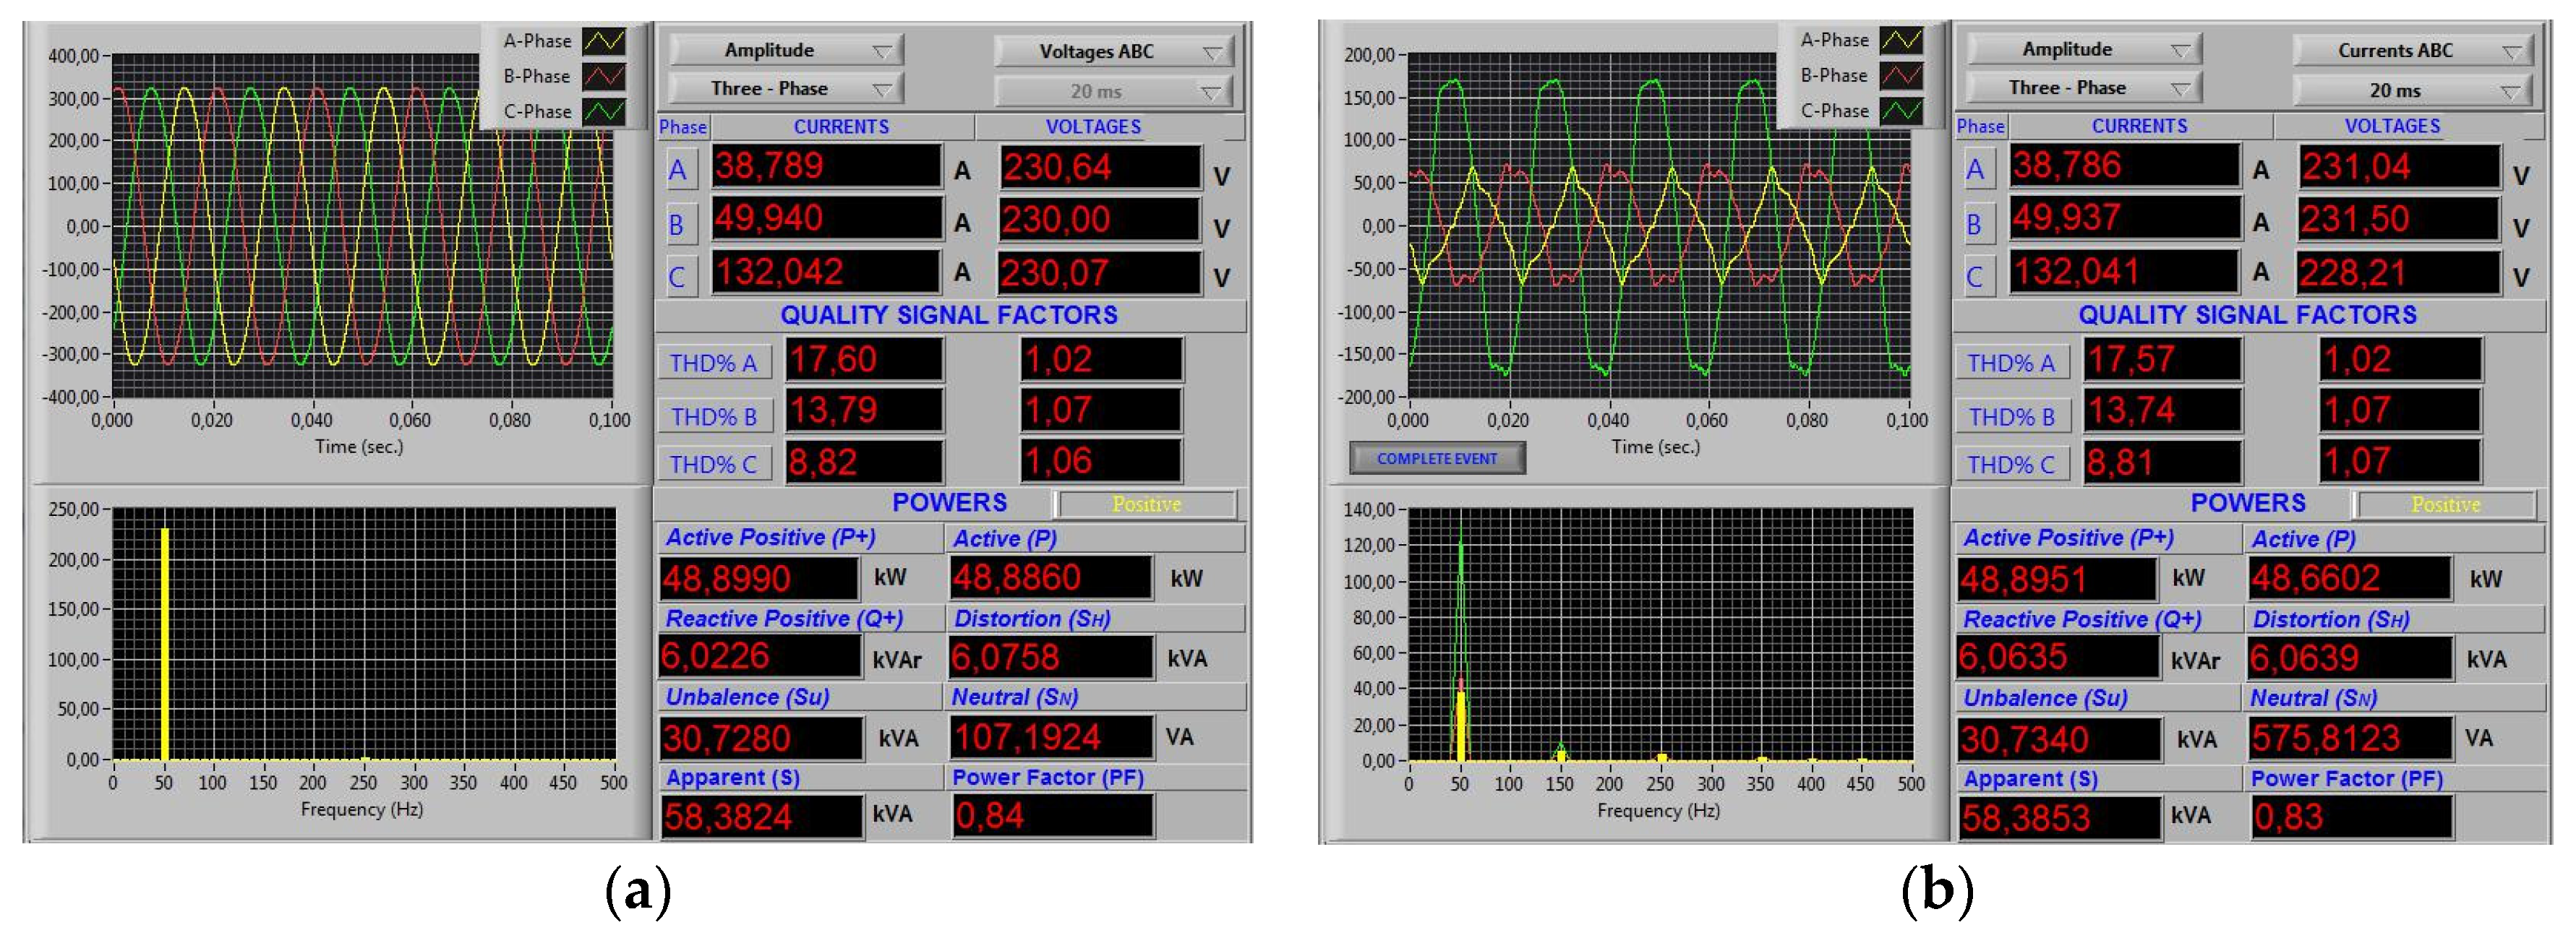Click A-Phase legend icon in right panel
The height and width of the screenshot is (938, 2576).
(x=1901, y=40)
